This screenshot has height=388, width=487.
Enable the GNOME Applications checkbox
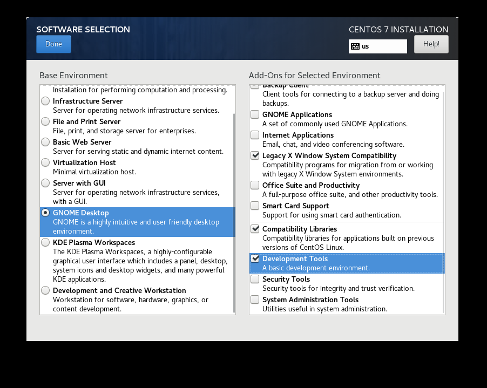(x=255, y=114)
